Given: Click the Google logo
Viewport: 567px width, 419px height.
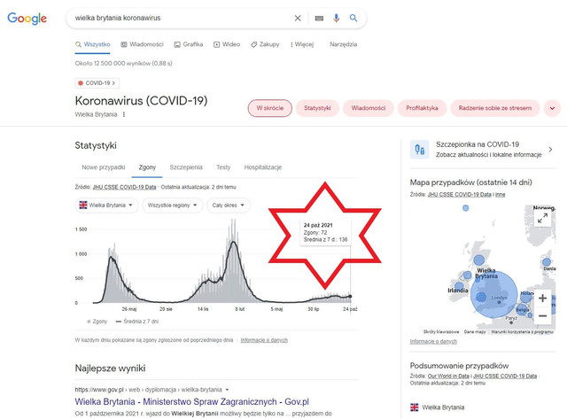Looking at the screenshot, I should [27, 18].
